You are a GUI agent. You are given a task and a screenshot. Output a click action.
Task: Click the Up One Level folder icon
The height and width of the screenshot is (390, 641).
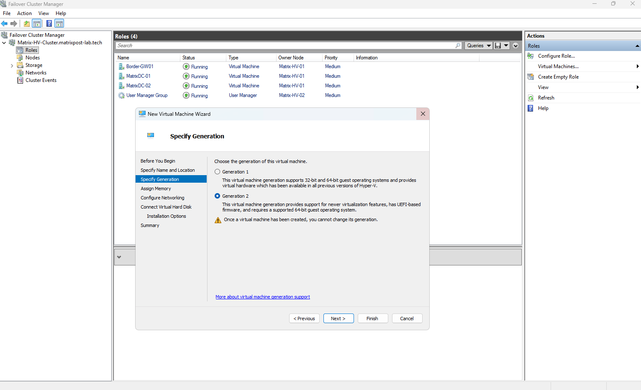point(27,23)
